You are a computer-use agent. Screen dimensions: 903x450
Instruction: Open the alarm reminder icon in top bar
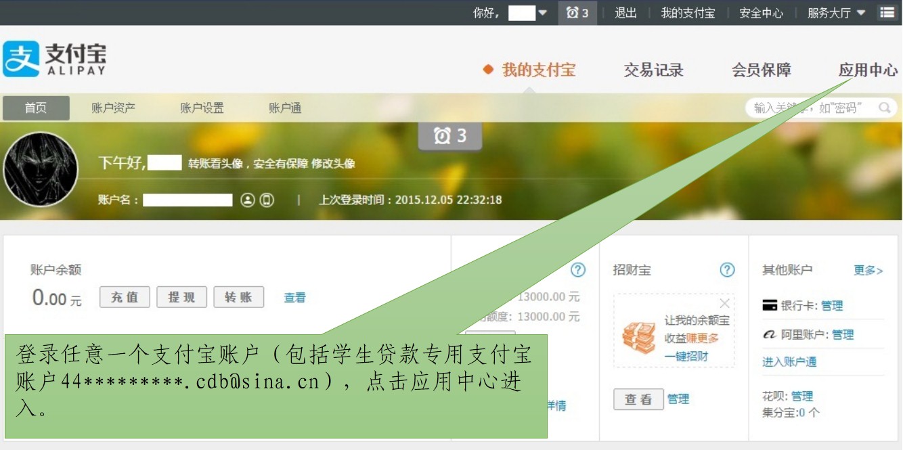coord(577,13)
